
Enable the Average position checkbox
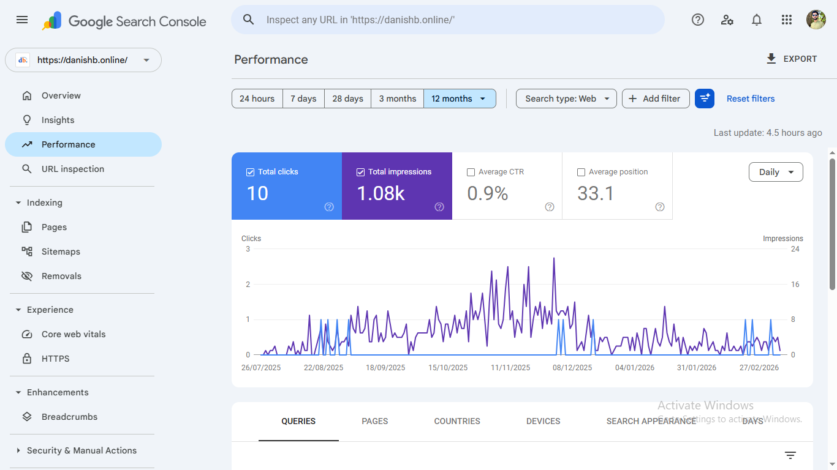pos(581,172)
